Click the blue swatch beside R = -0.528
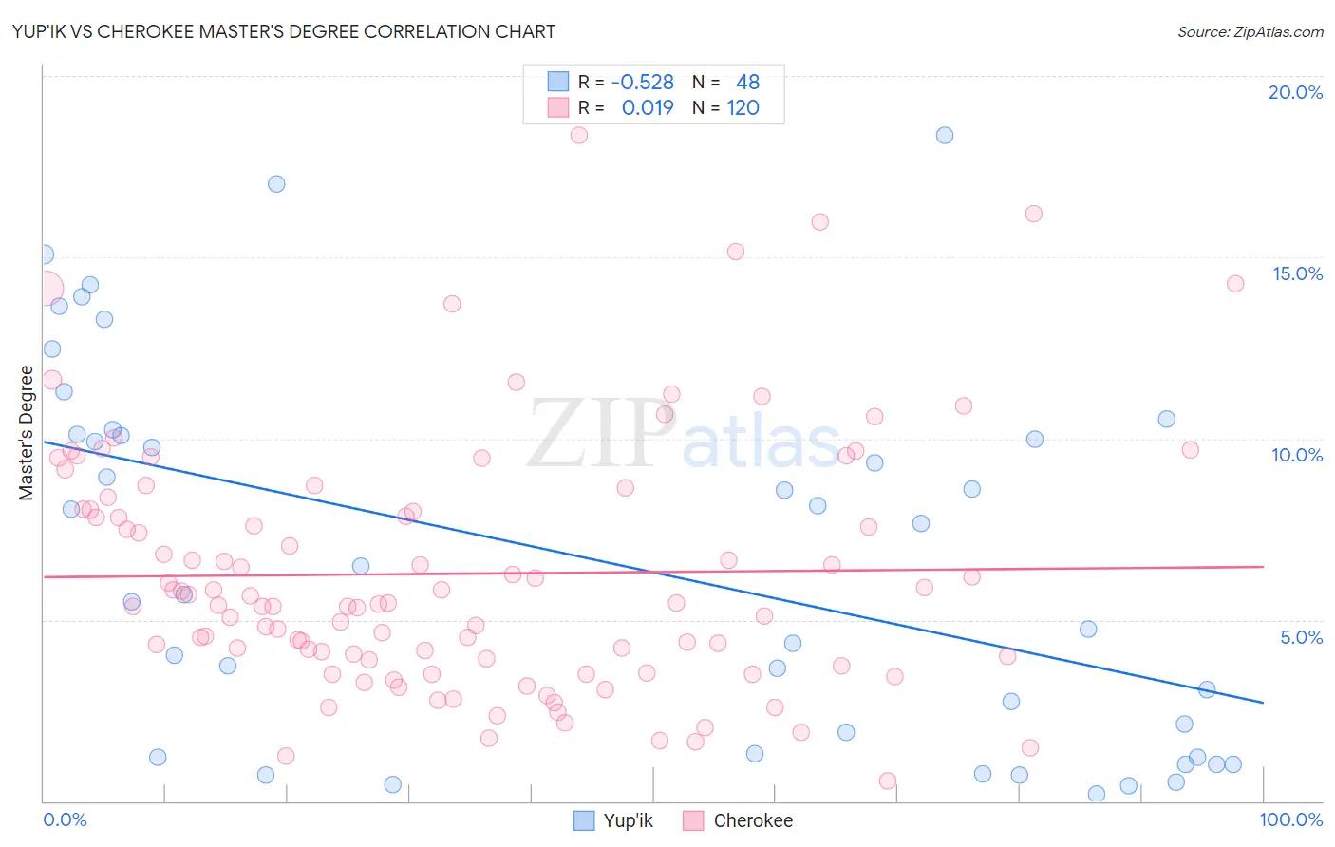Viewport: 1335px width, 847px height. (558, 82)
